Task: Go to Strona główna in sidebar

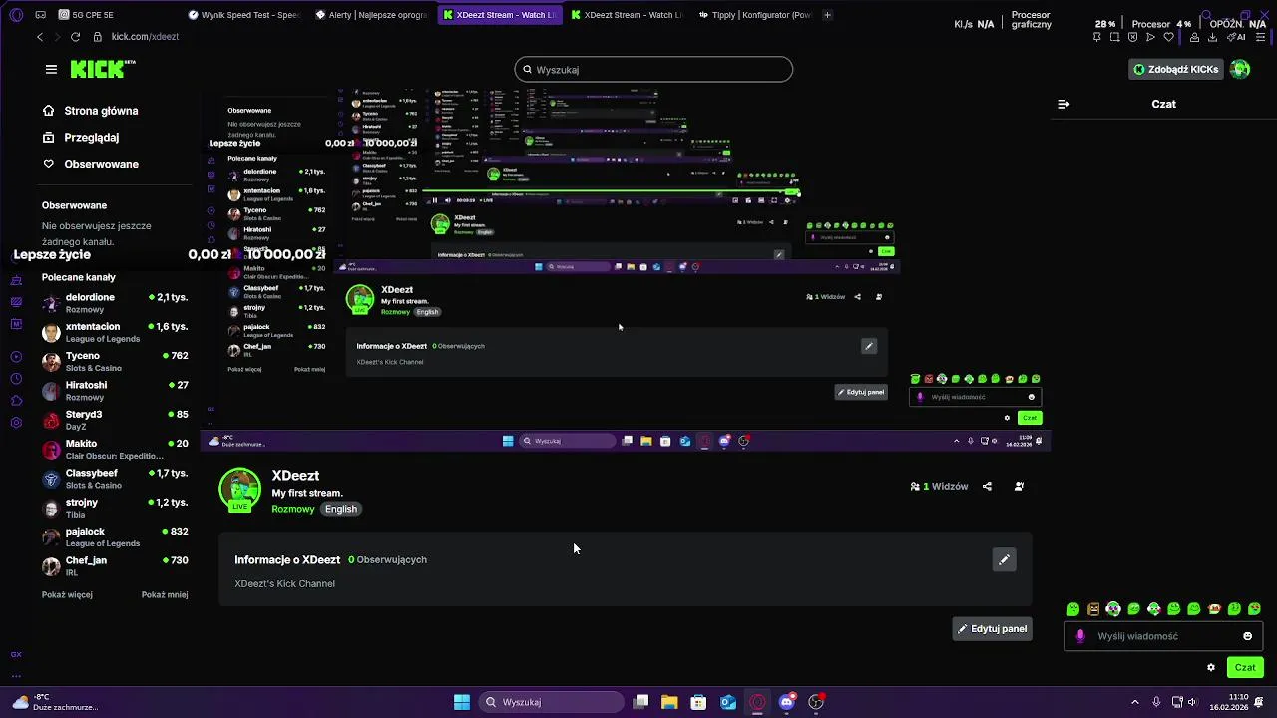Action: pyautogui.click(x=90, y=111)
